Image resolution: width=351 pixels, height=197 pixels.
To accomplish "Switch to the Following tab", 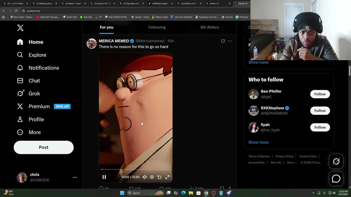I will tap(157, 27).
